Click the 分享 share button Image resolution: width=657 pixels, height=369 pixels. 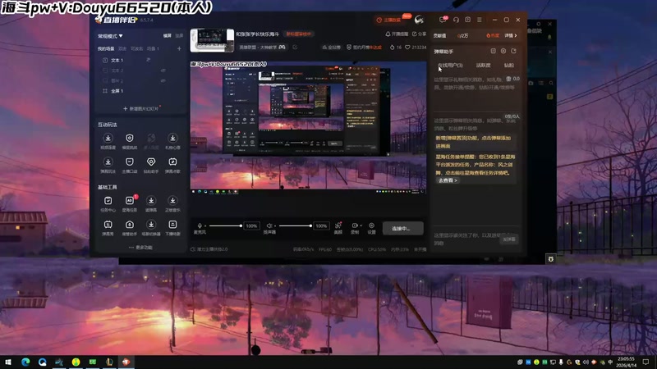point(419,34)
